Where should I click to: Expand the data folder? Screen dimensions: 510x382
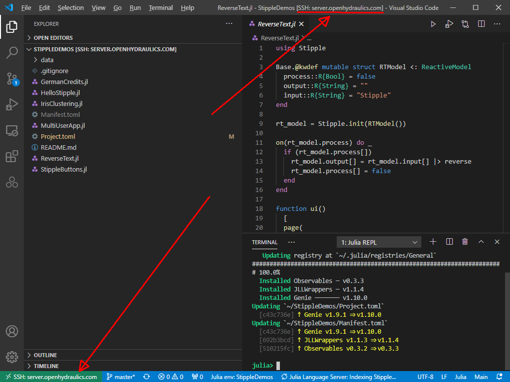(x=47, y=60)
